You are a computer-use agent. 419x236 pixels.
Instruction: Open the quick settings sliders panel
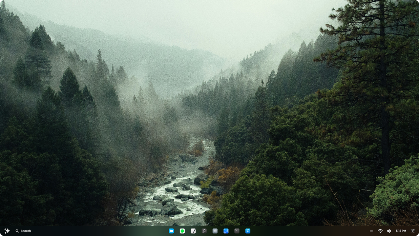(x=413, y=231)
